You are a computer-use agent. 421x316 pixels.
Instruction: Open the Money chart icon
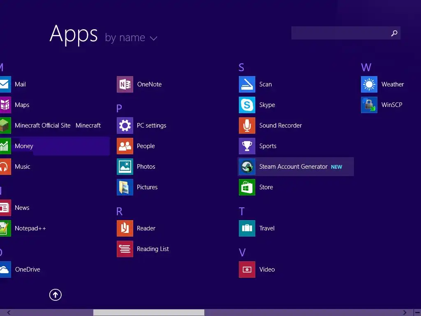tap(5, 146)
